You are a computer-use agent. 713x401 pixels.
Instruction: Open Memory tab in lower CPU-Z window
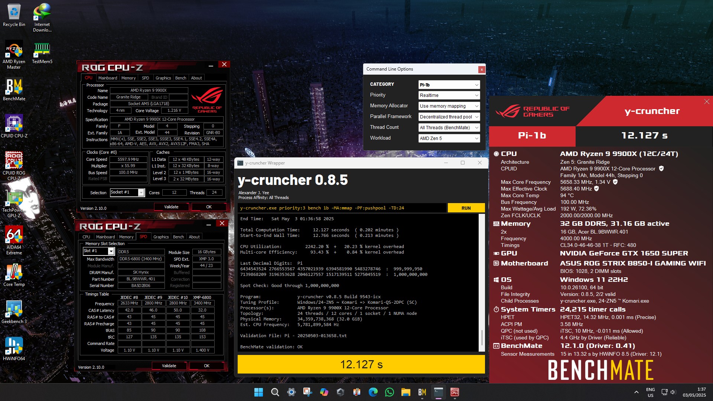click(126, 237)
